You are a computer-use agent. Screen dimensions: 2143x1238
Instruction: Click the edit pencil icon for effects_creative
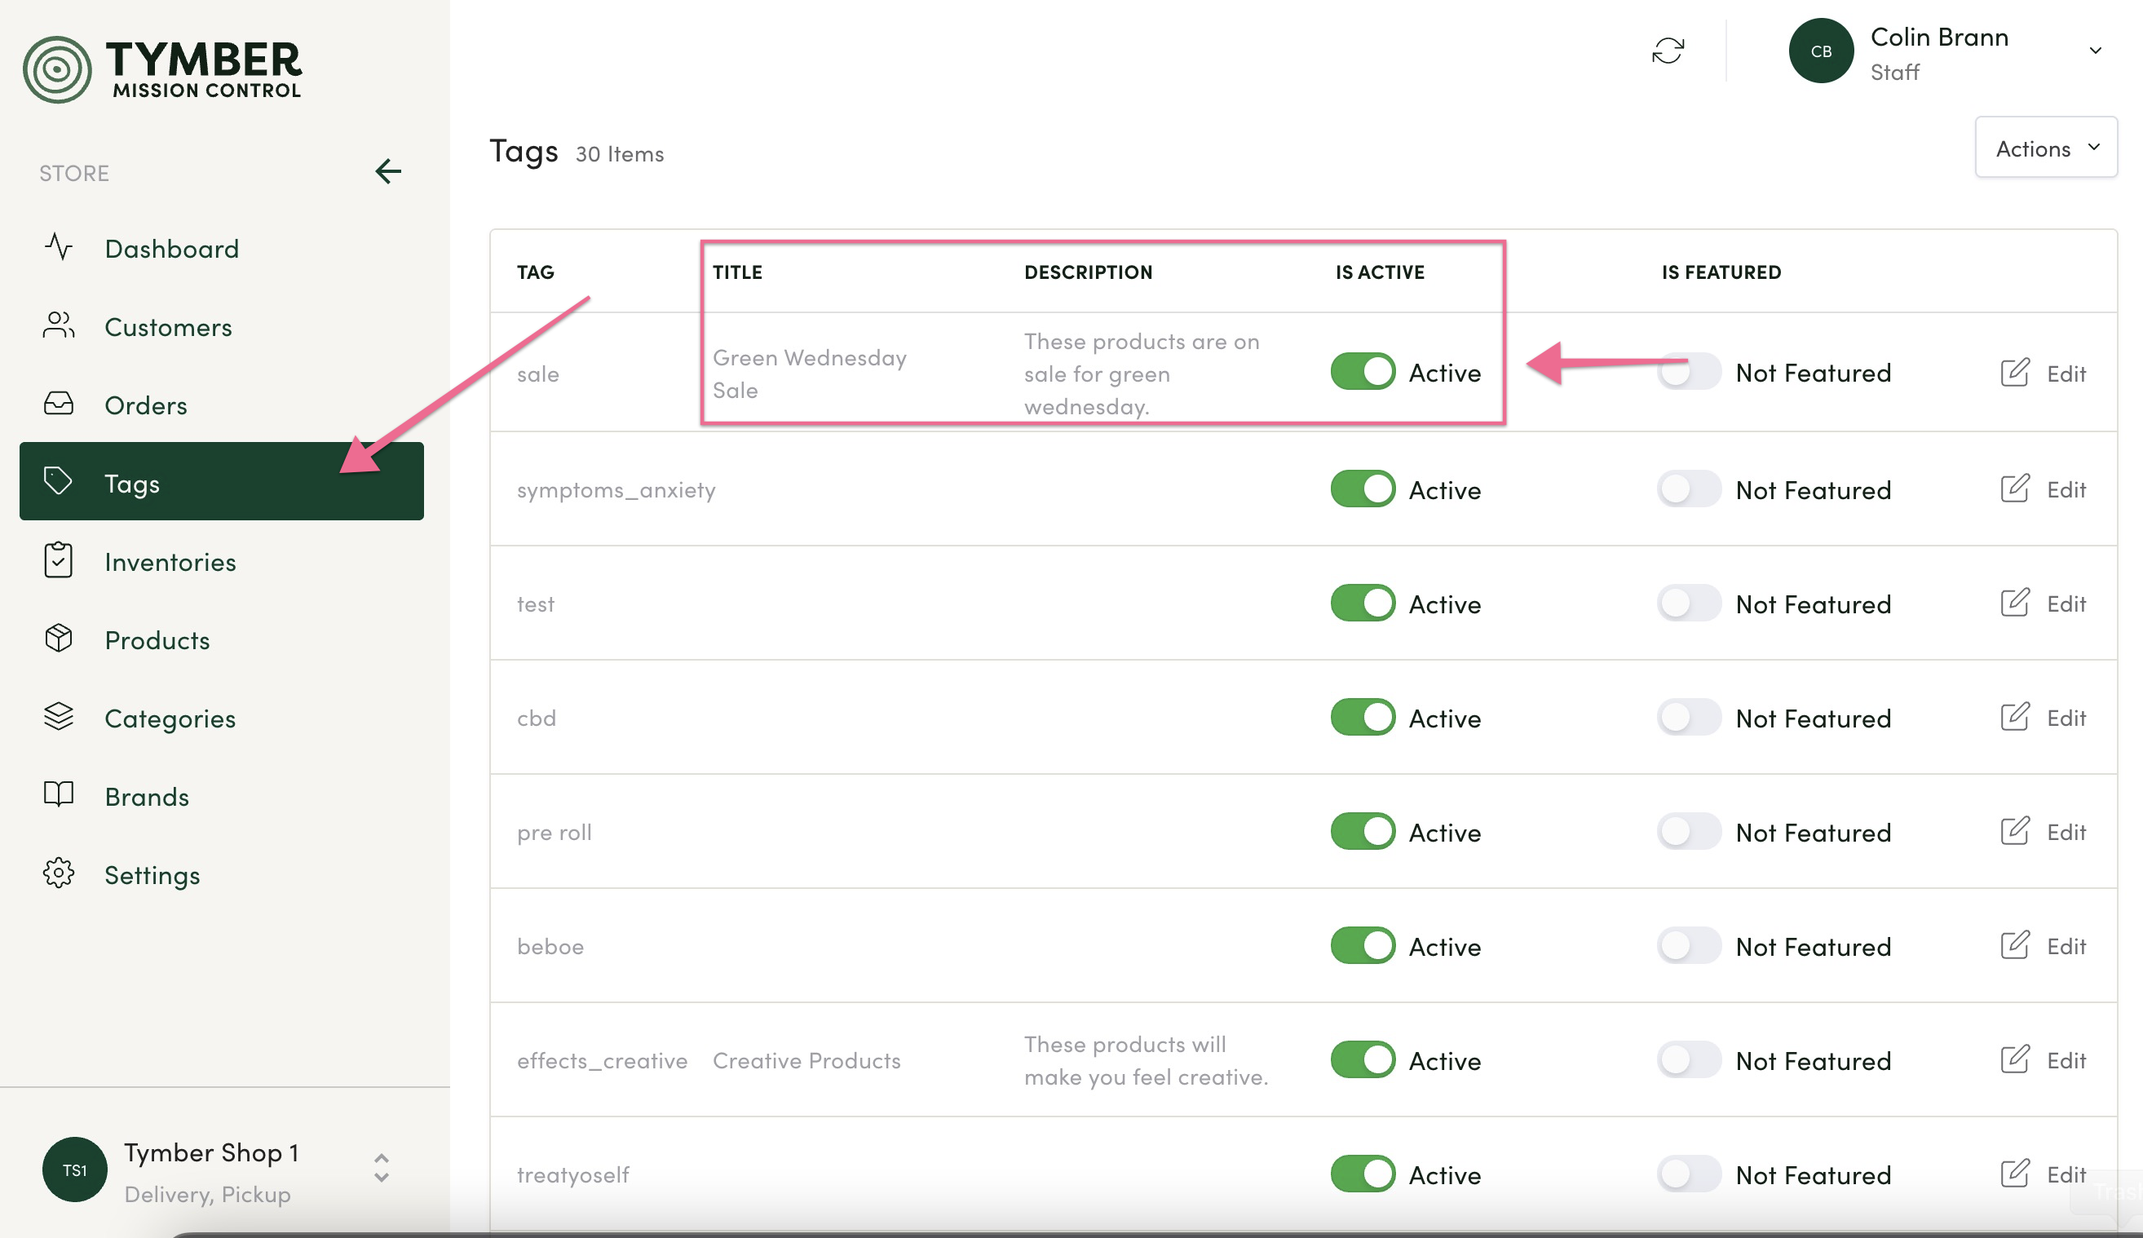click(x=2015, y=1059)
